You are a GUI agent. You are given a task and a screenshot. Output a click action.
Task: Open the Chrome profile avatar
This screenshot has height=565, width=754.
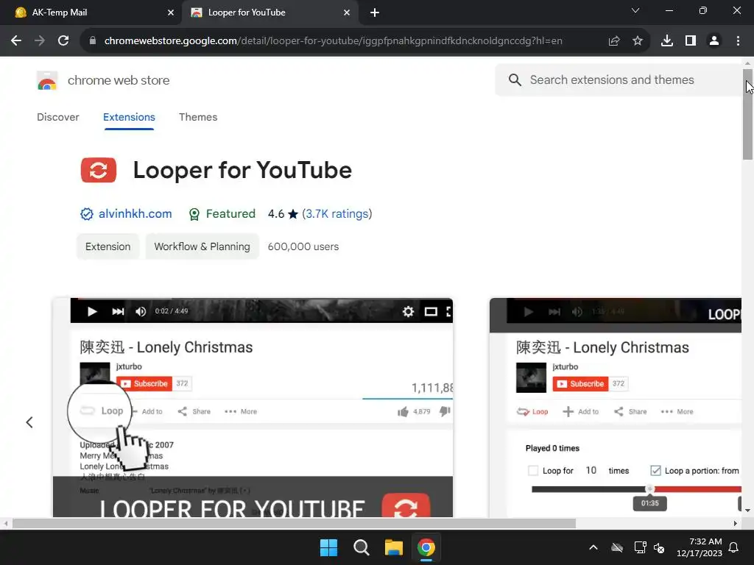tap(714, 41)
